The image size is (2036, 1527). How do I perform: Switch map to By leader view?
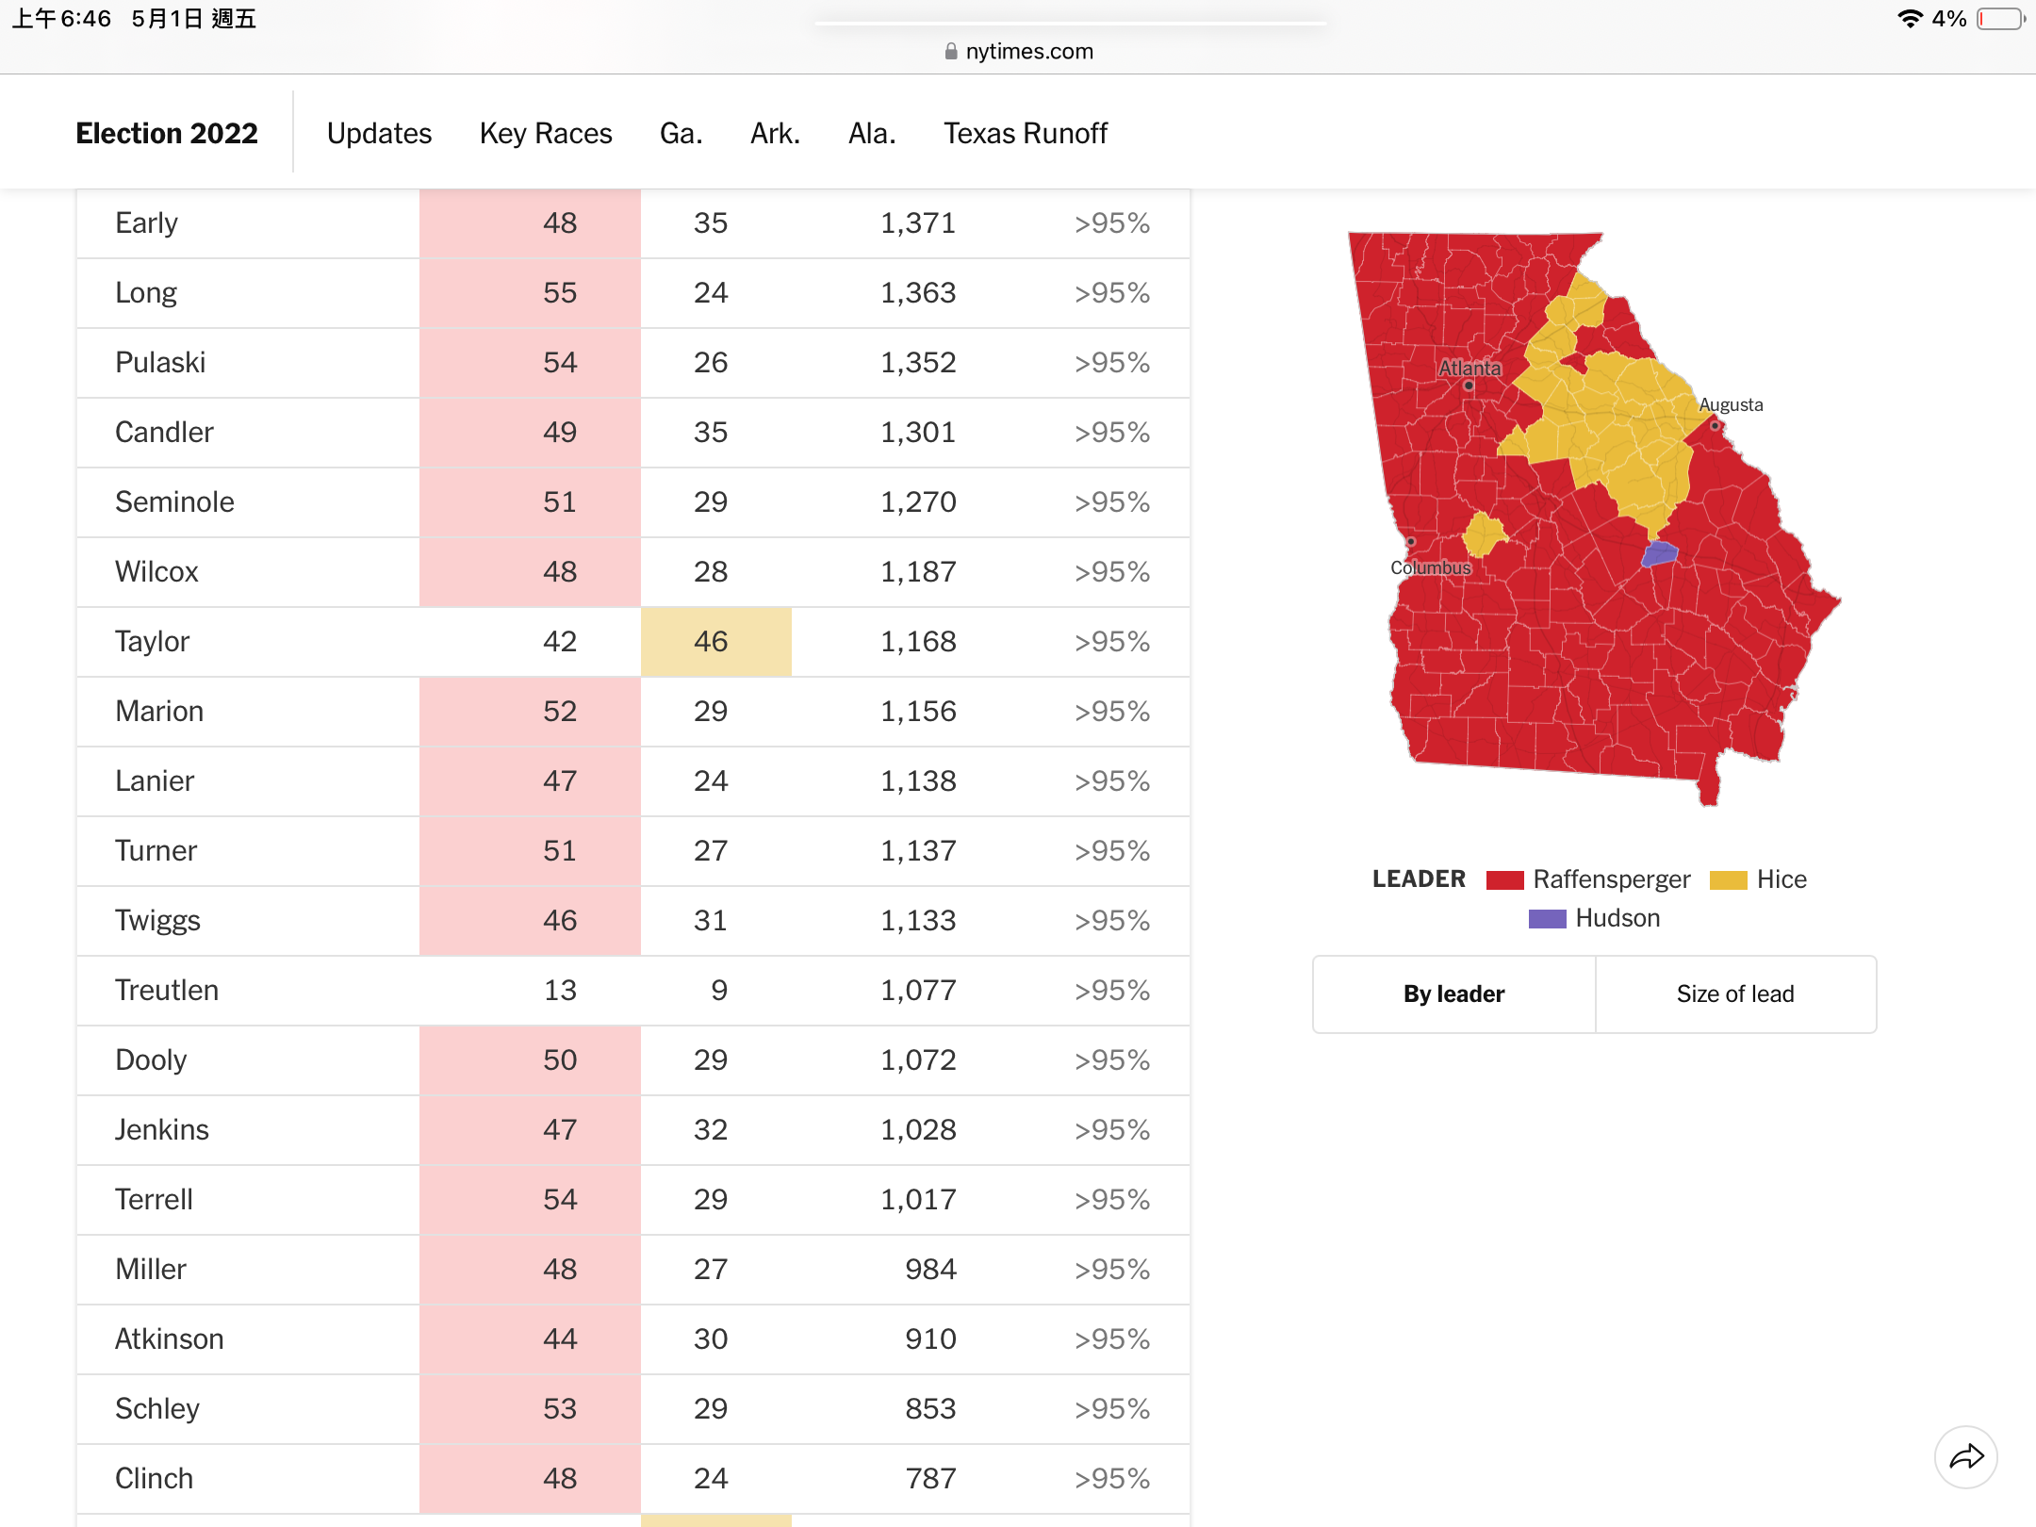1453,994
